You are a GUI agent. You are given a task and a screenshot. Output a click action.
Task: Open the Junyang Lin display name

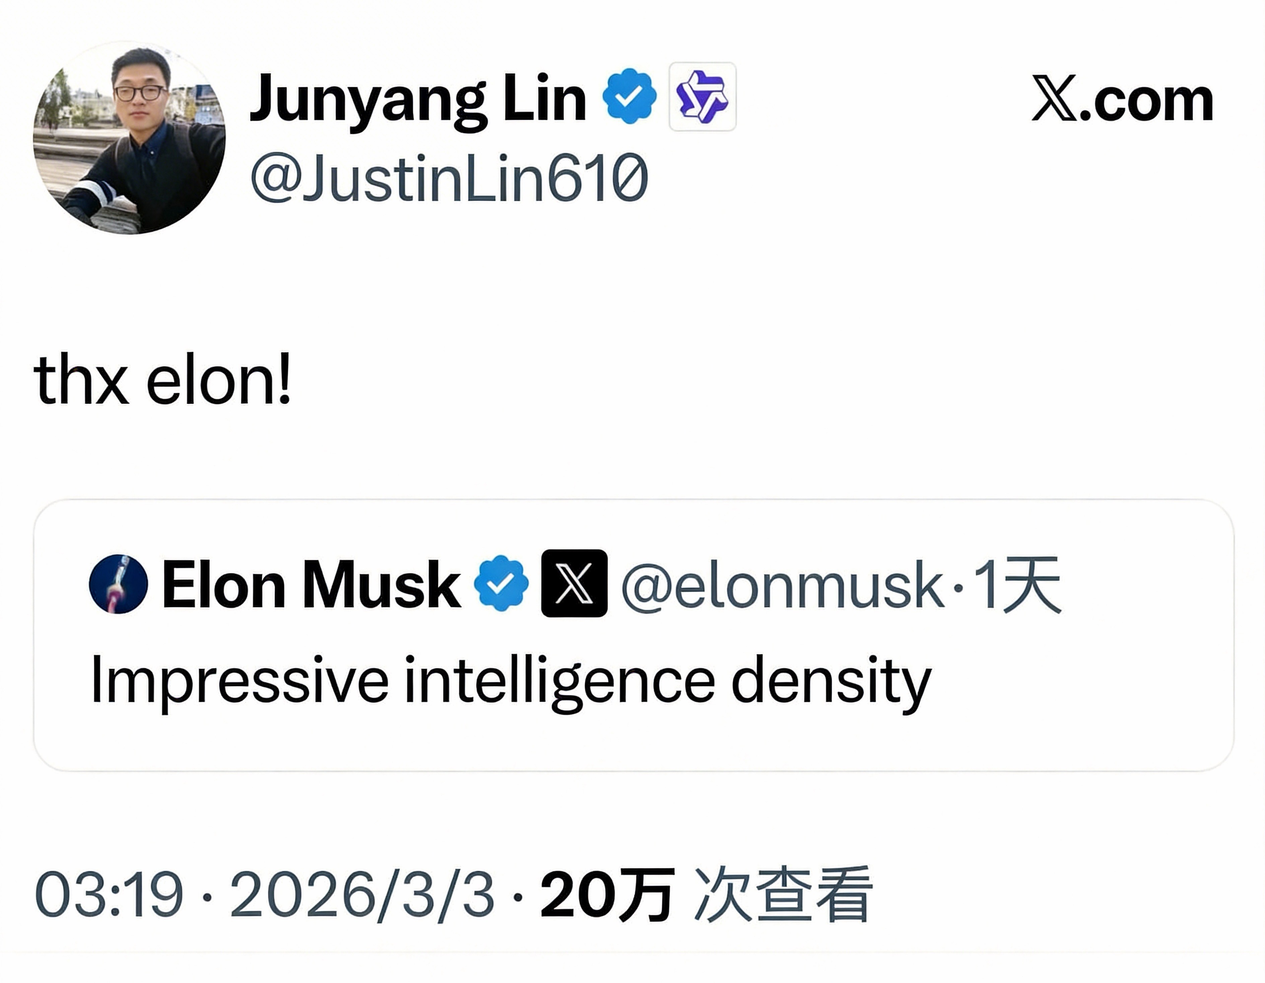tap(418, 98)
